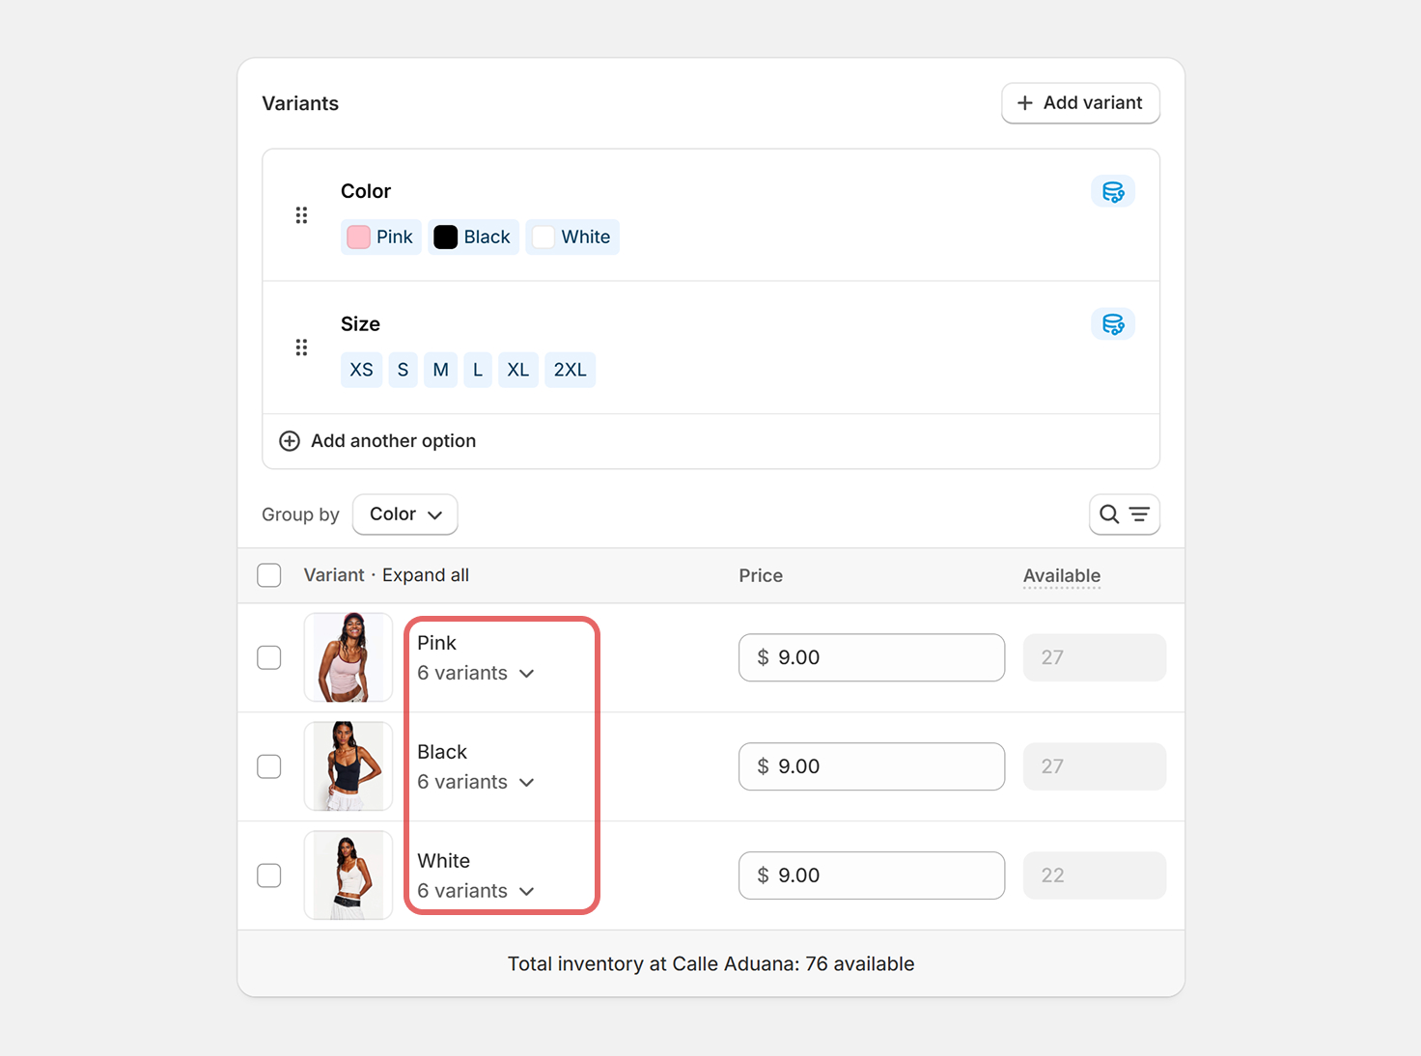Grab the Size option drag handle

point(301,347)
